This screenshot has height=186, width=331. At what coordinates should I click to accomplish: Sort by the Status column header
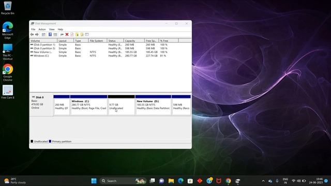pos(115,40)
